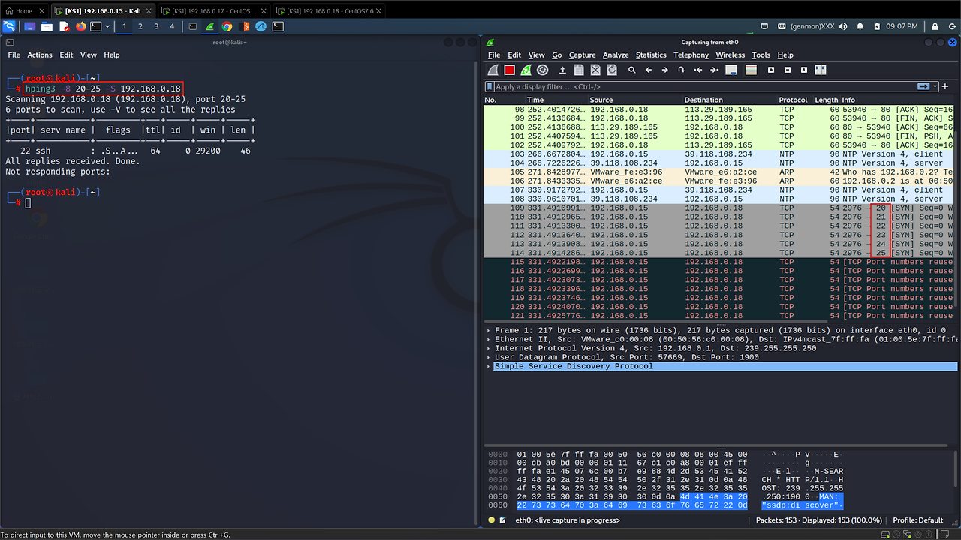Expand Simple Service Discovery Protocol row
The height and width of the screenshot is (540, 961).
(490, 366)
